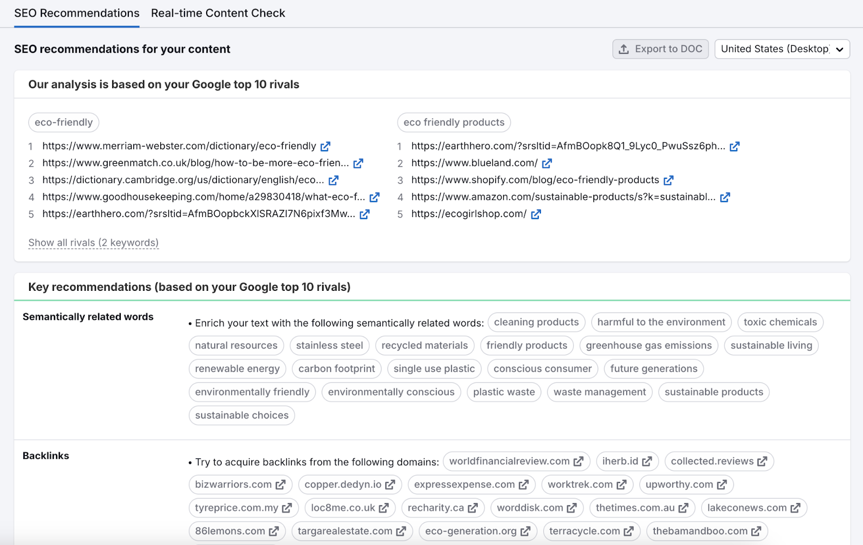The image size is (863, 545).
Task: Click the carbon footprint semantic word chip
Action: (336, 368)
